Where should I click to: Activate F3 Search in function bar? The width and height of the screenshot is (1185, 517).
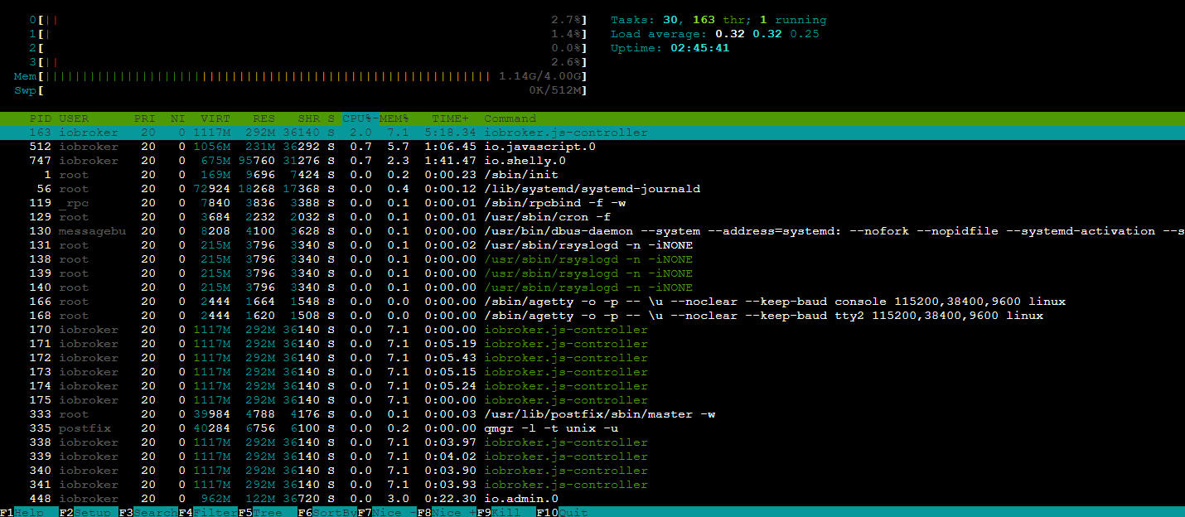148,513
